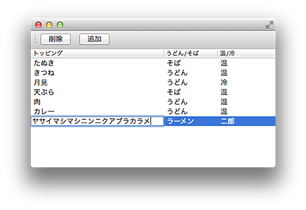This screenshot has height=210, width=306.
Task: Select the 月見 row
Action: 153,82
